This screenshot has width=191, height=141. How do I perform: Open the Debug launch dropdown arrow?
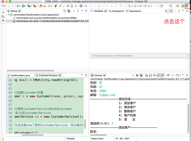pyautogui.click(x=20, y=6)
